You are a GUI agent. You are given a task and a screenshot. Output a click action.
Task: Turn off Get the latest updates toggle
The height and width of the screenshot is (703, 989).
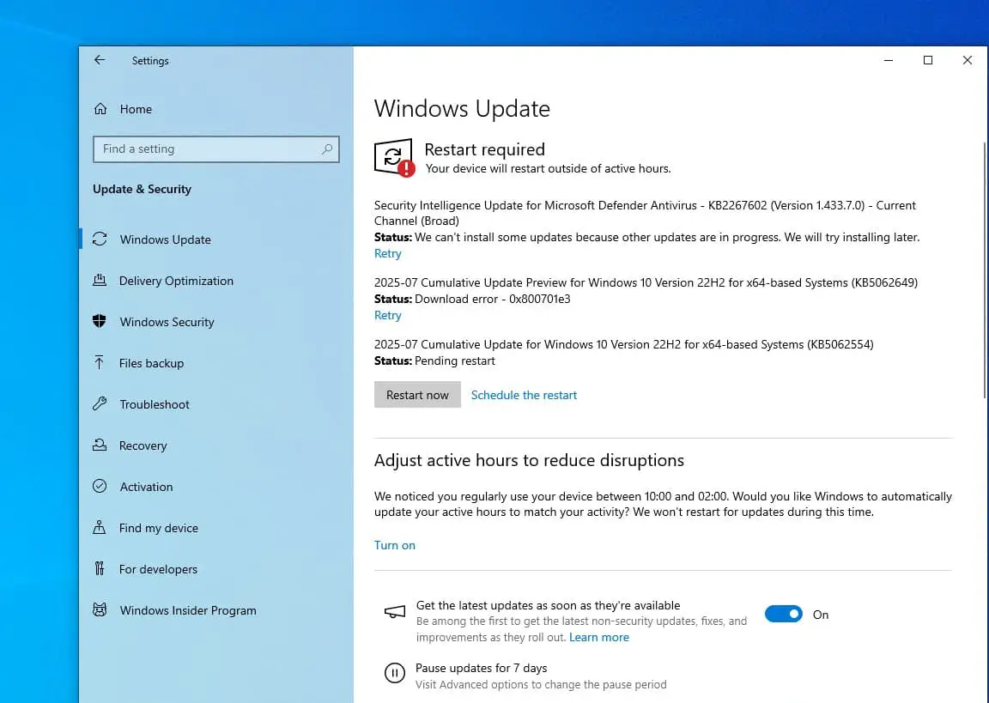[x=783, y=614]
